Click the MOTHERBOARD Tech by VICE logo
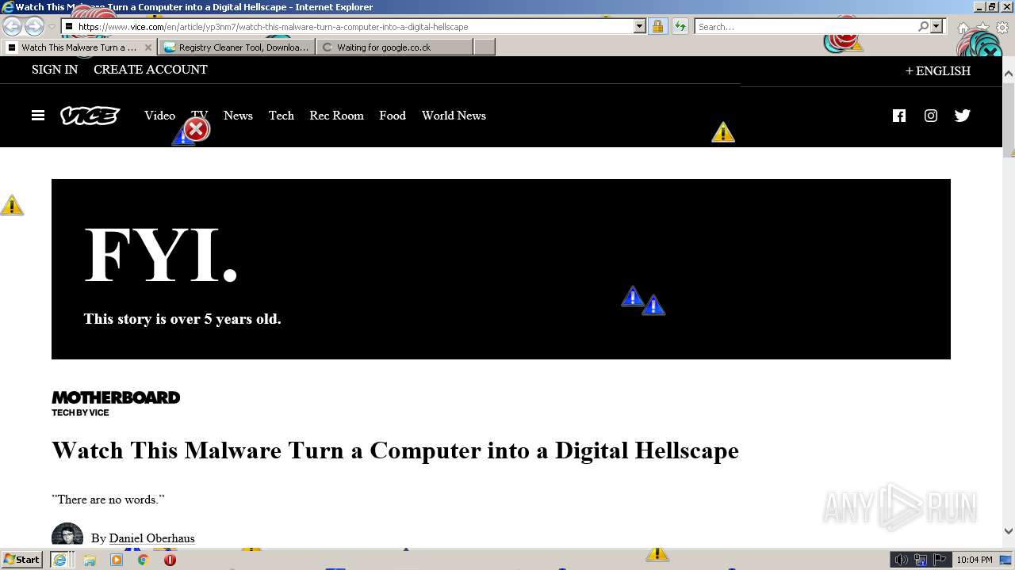 116,403
